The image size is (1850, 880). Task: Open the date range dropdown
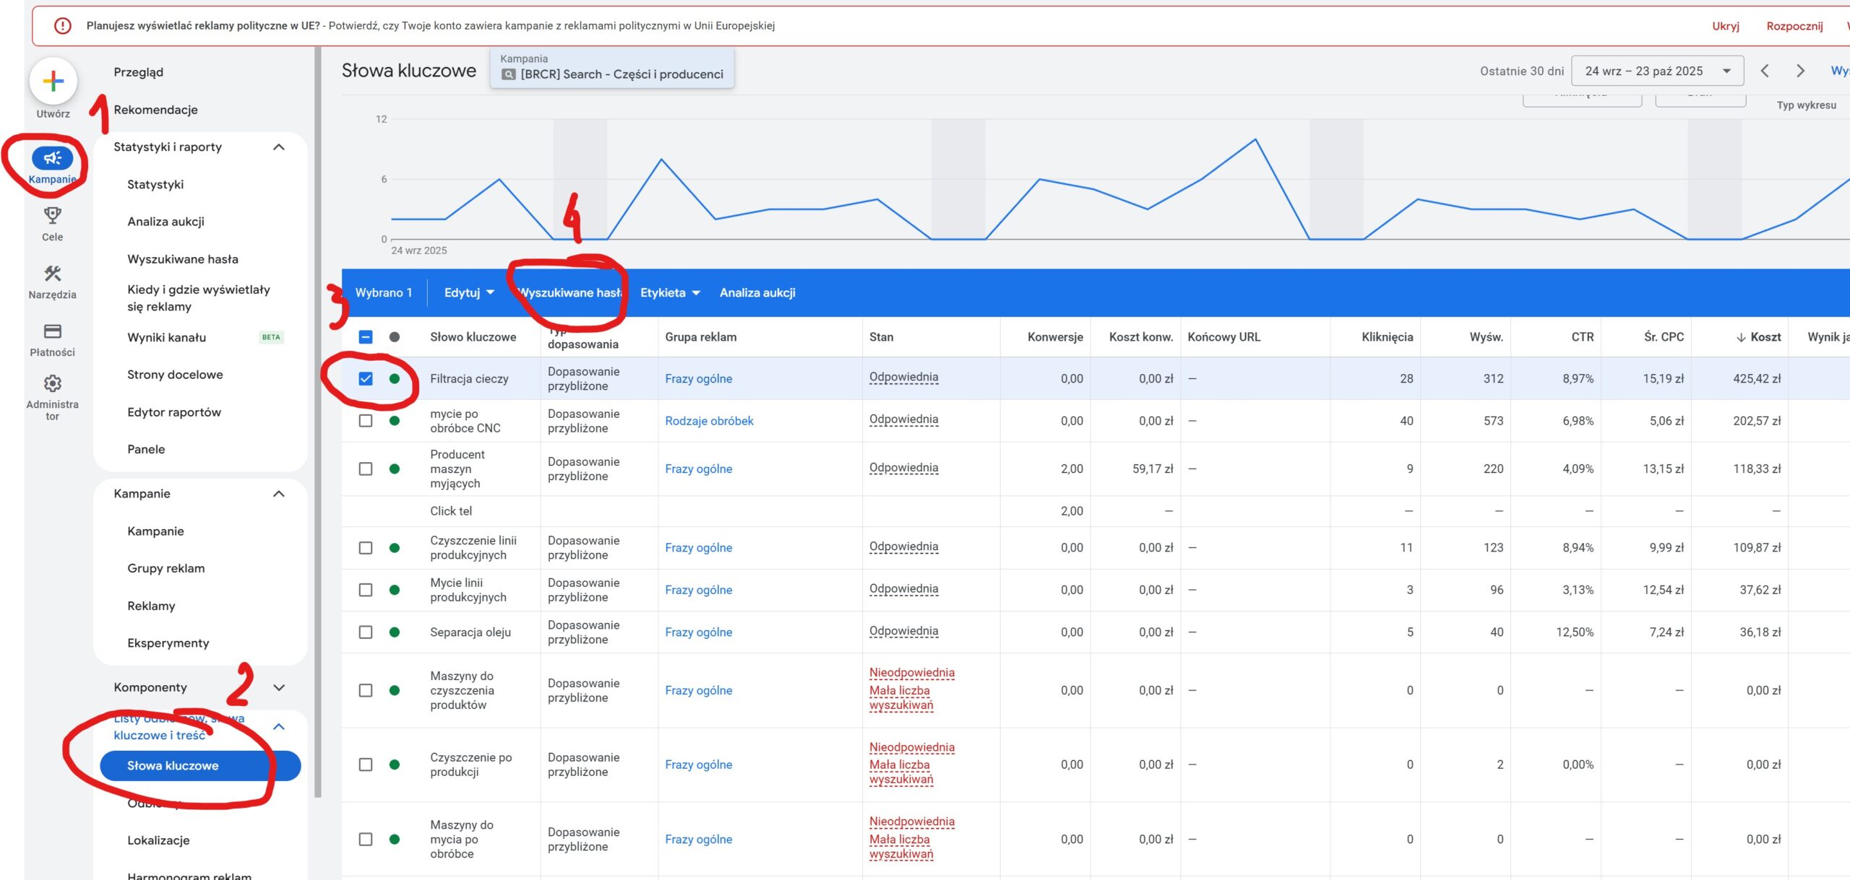(1657, 71)
